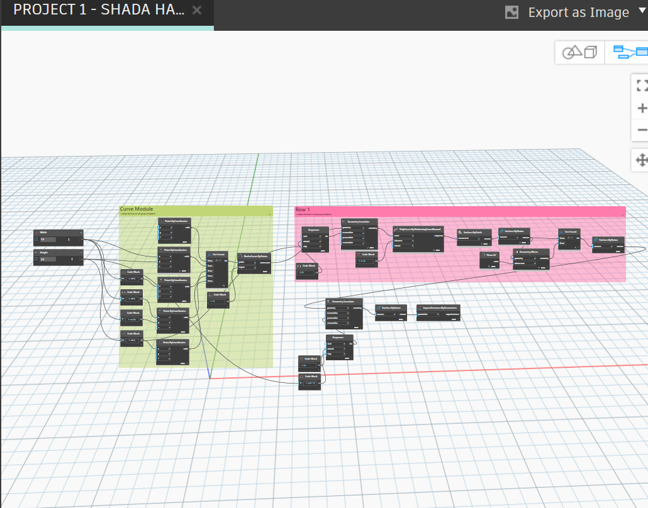
Task: Expand the Width slider settings chevron
Action: coord(36,240)
